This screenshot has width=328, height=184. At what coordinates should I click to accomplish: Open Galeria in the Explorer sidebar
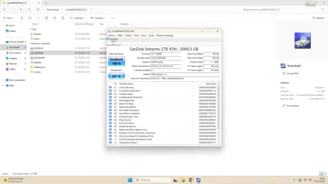pyautogui.click(x=11, y=31)
